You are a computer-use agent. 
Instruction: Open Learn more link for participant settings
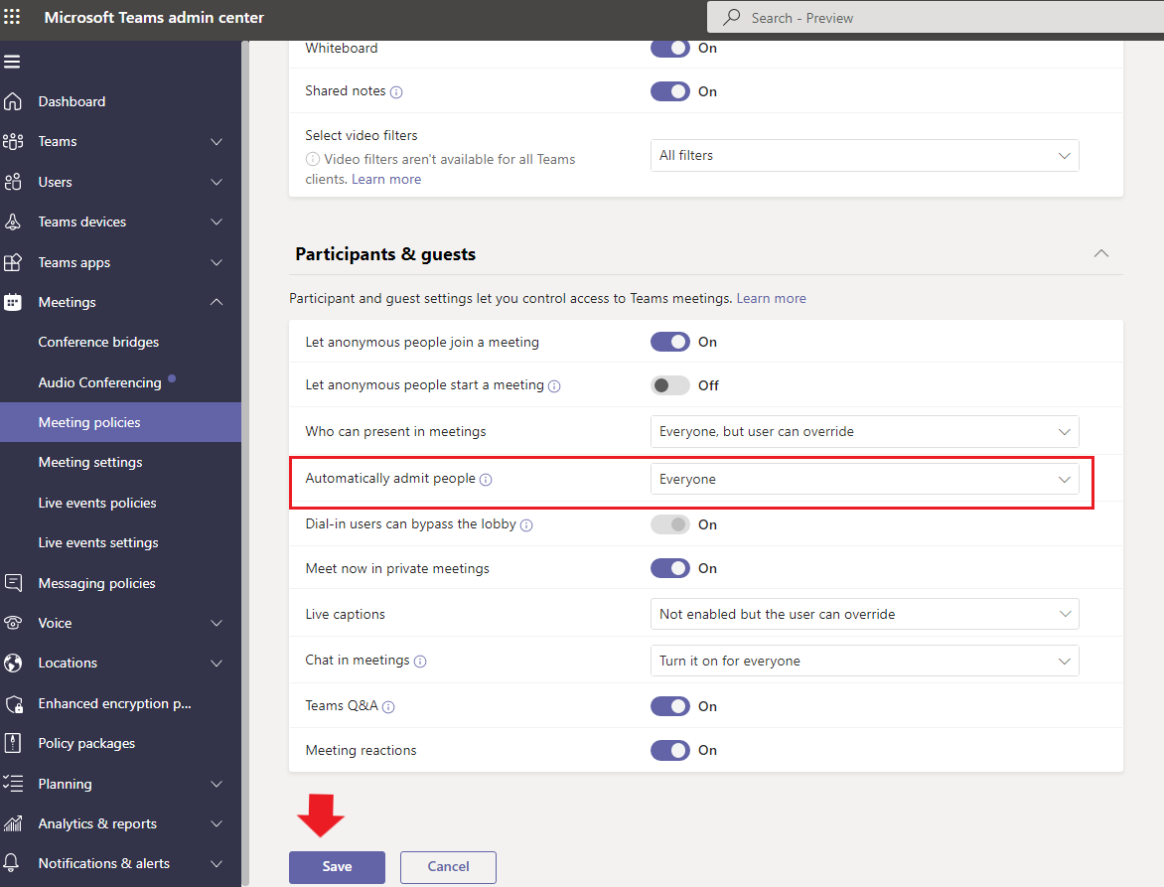tap(772, 298)
